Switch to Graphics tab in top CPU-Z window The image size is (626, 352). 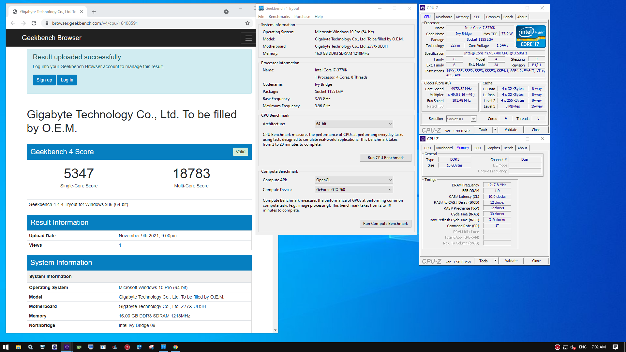coord(493,17)
